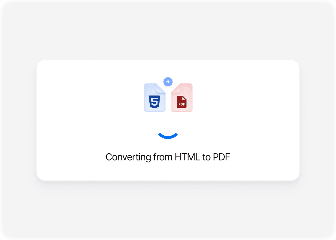336x240 pixels.
Task: Click the word "to" in the status message
Action: (206, 157)
